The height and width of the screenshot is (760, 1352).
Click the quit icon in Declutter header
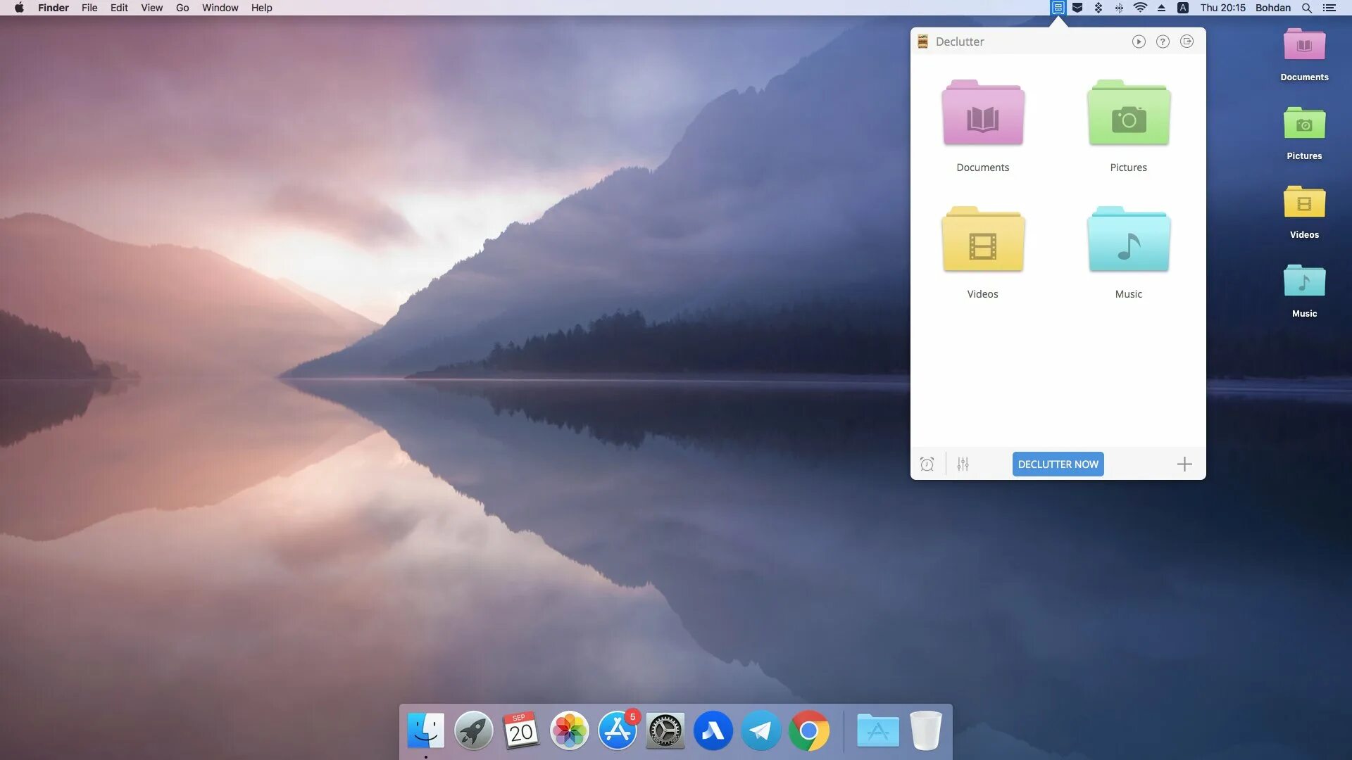click(1187, 42)
